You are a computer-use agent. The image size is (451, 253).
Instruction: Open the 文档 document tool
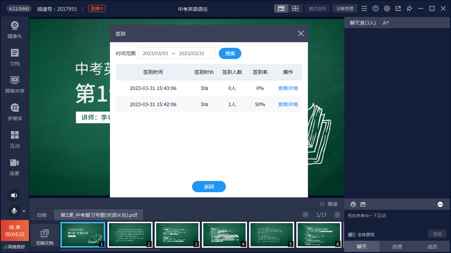14,57
